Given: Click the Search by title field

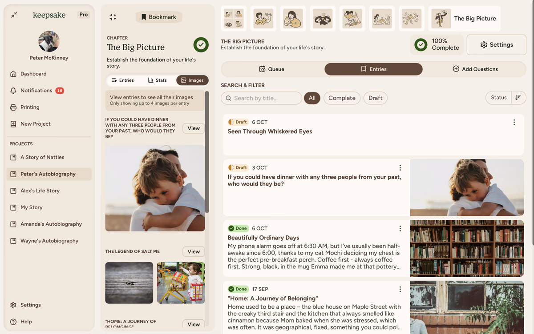Looking at the screenshot, I should (261, 98).
